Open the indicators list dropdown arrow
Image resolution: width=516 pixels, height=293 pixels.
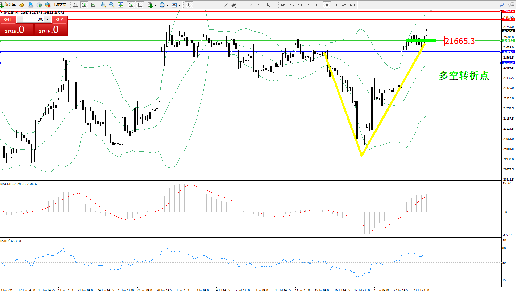coord(155,5)
